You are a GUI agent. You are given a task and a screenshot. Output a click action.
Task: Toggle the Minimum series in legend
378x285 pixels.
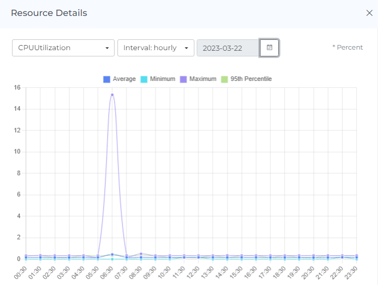pos(162,79)
